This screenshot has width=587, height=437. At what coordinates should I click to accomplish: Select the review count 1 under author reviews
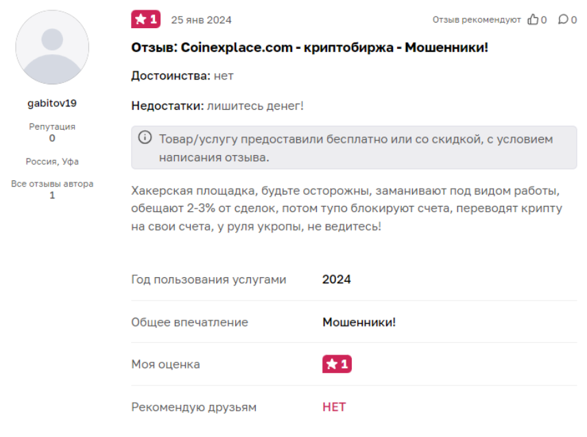tap(51, 196)
